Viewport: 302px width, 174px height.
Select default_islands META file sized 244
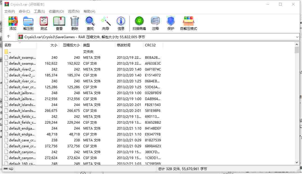click(83, 105)
